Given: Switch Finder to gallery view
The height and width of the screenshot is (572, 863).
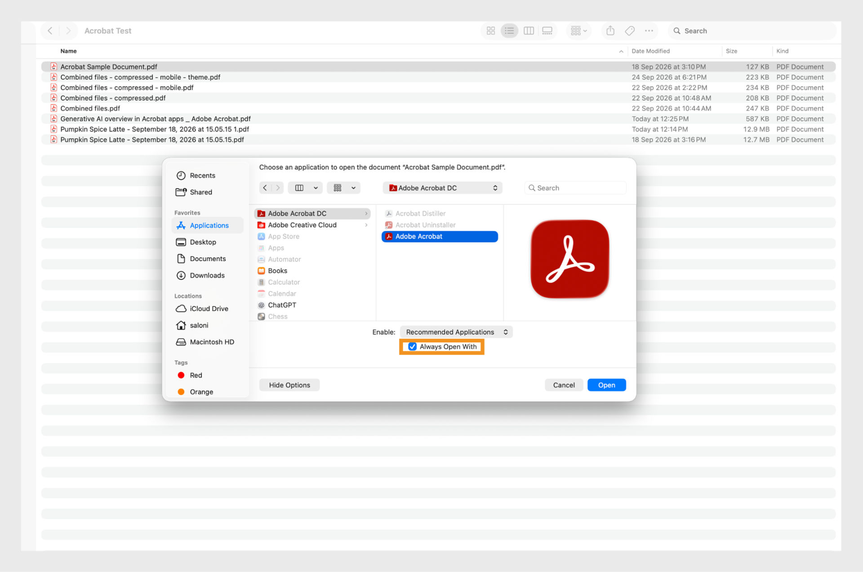Looking at the screenshot, I should (x=547, y=31).
